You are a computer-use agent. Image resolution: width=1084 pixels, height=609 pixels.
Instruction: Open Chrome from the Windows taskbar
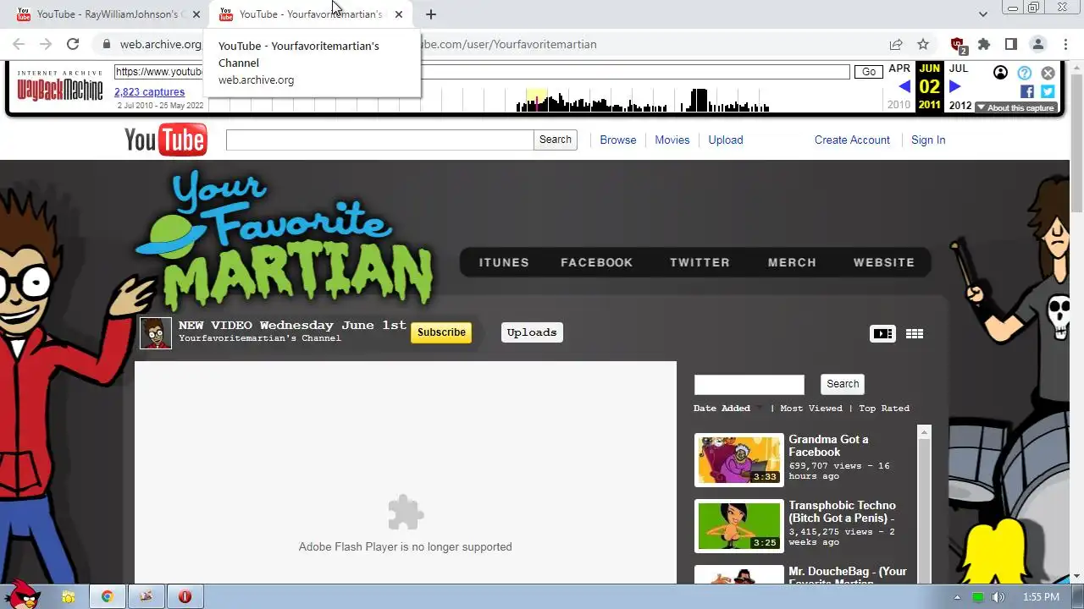pos(108,597)
